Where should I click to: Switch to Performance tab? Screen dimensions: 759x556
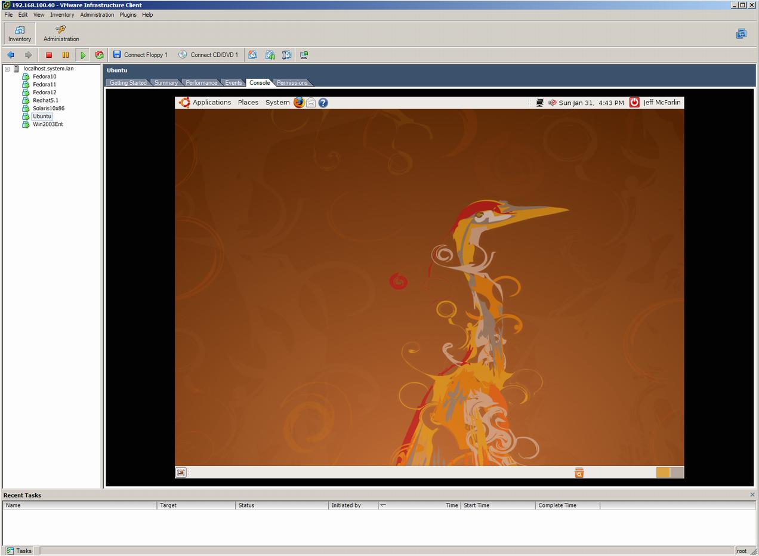(201, 82)
